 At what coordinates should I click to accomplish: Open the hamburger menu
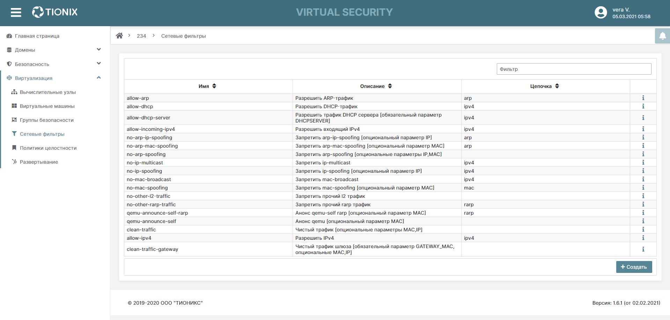[16, 13]
